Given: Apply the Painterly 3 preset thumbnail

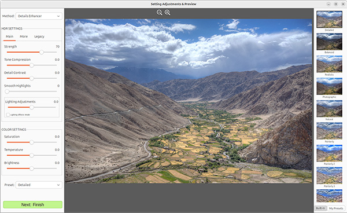Looking at the screenshot, I should tap(329, 175).
